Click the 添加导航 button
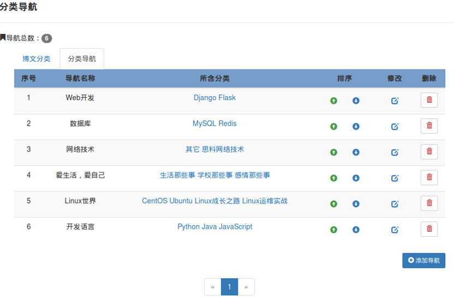 (x=423, y=260)
